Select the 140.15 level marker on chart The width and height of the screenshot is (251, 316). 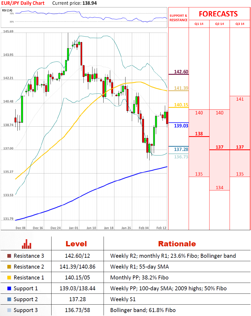point(181,105)
